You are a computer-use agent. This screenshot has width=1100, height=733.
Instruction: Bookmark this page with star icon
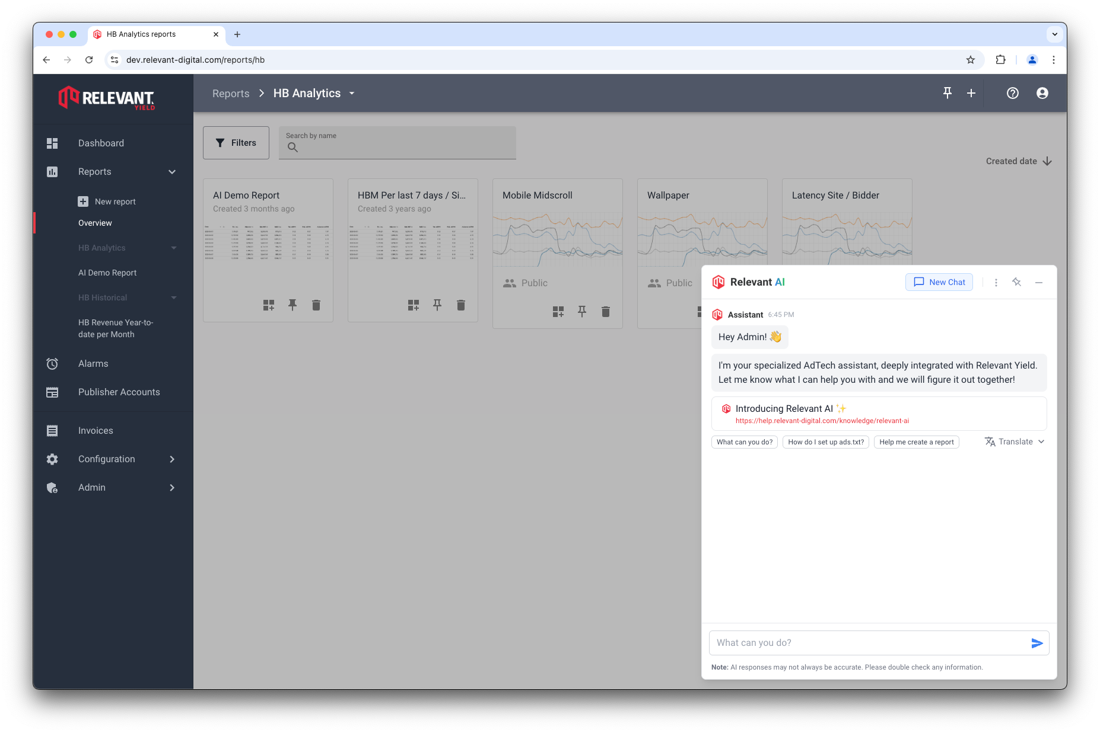tap(971, 60)
